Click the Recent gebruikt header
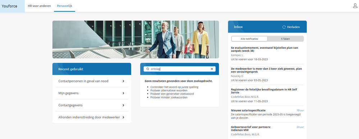Viewport: 359px width, 139px height. click(x=71, y=69)
